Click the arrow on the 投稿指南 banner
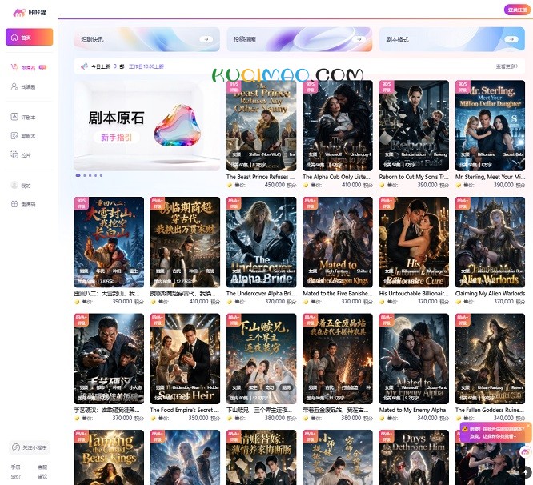Screen dimensions: 533x485 (359, 39)
